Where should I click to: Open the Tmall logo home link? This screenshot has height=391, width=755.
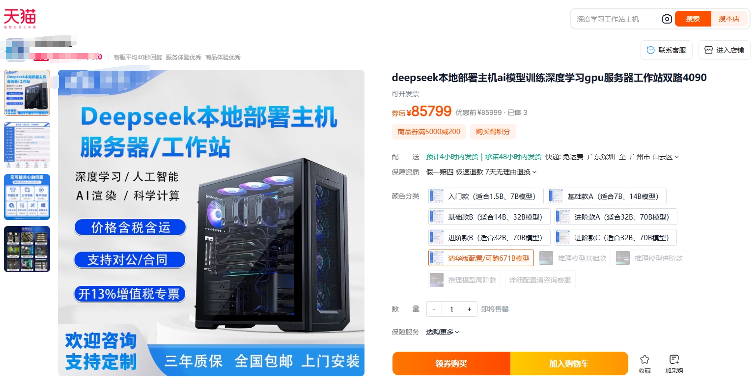[20, 19]
